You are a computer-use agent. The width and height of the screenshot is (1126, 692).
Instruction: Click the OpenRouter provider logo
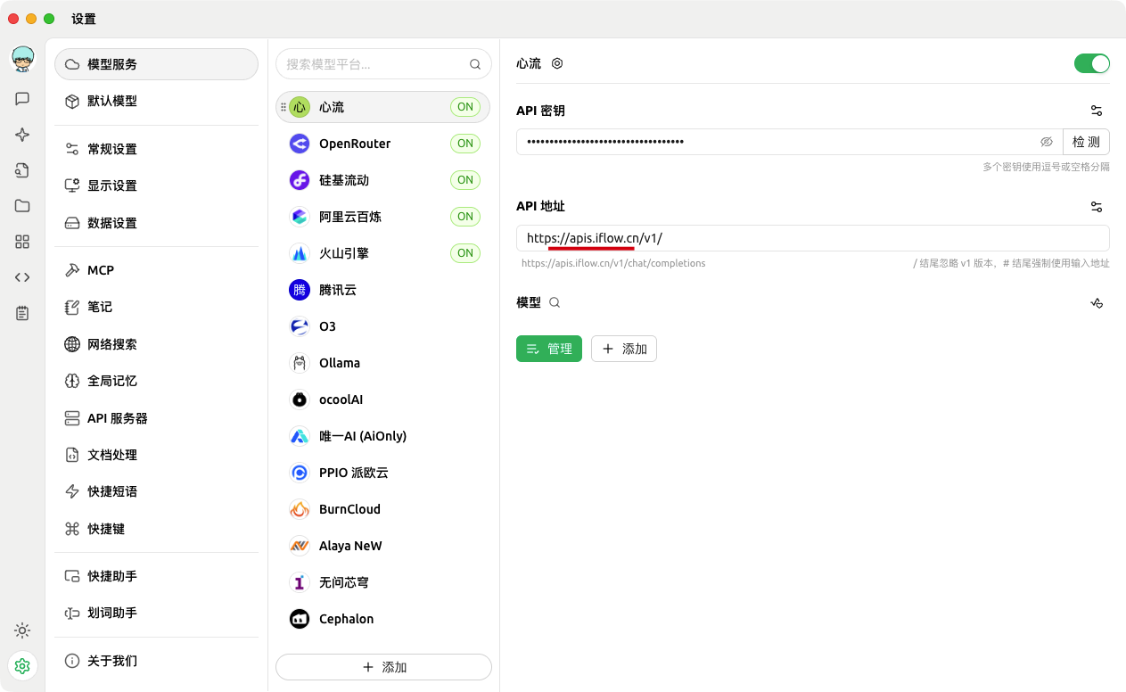click(300, 144)
